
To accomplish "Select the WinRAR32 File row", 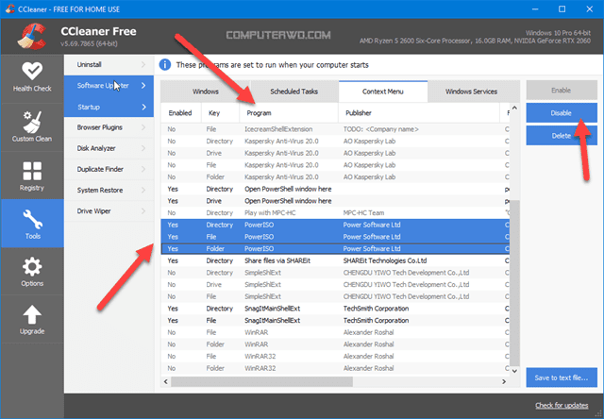I will tap(335, 356).
